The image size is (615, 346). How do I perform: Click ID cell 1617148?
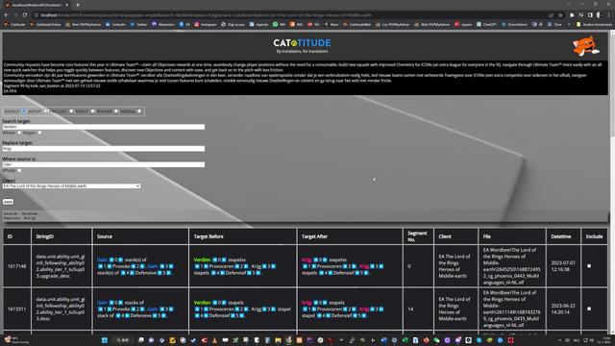click(x=17, y=266)
